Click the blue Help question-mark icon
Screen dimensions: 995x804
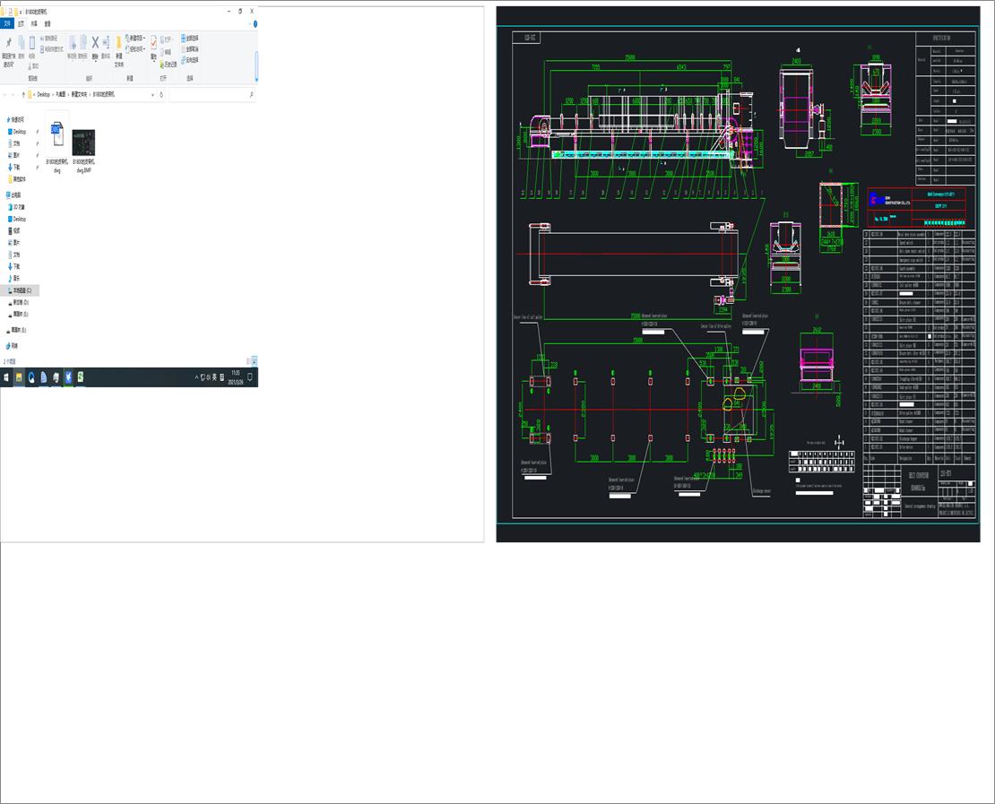pyautogui.click(x=255, y=24)
